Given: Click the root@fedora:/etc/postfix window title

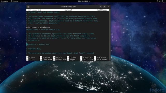Looking at the screenshot, I should 68,7.
